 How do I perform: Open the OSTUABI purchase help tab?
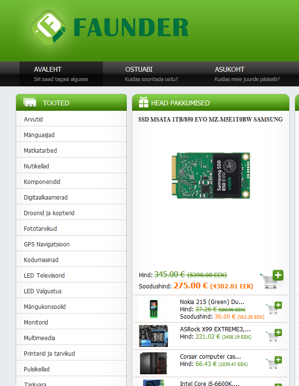pyautogui.click(x=151, y=74)
